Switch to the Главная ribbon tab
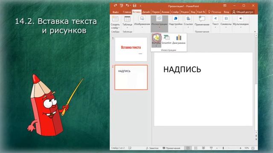Viewport: 273px width, 153px height. (127, 12)
